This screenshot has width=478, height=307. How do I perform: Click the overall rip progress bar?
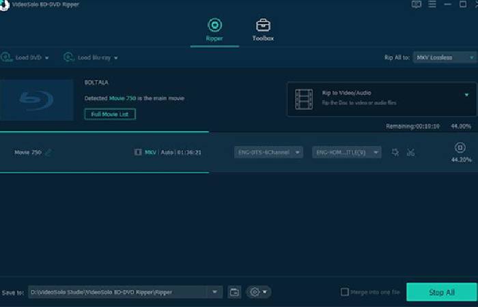click(104, 132)
